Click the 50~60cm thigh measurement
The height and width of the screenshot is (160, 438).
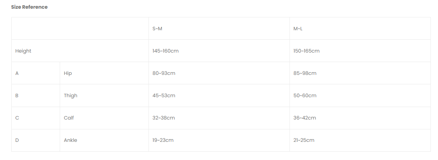tap(305, 96)
